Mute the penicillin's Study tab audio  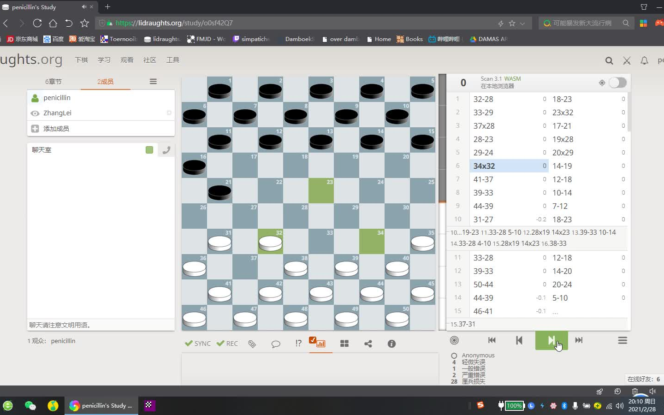[x=84, y=7]
